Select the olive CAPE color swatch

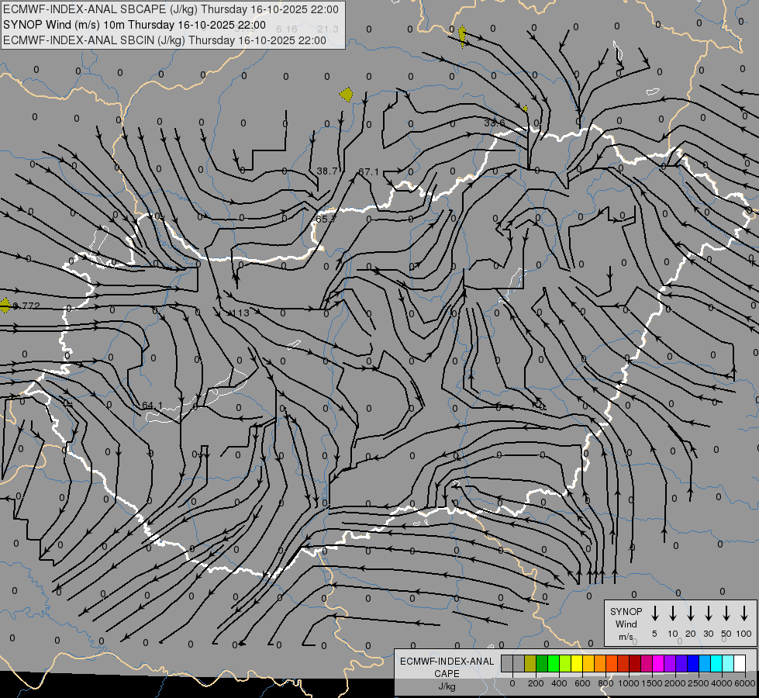click(530, 663)
